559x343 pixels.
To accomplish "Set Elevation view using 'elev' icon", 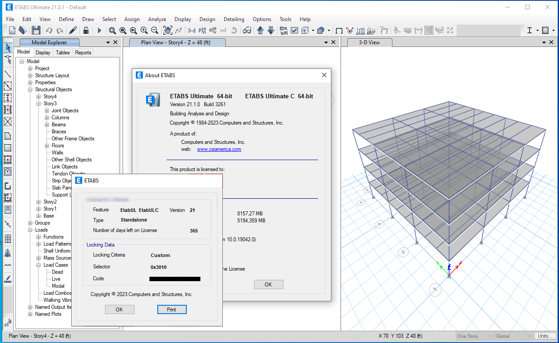I will pyautogui.click(x=213, y=30).
